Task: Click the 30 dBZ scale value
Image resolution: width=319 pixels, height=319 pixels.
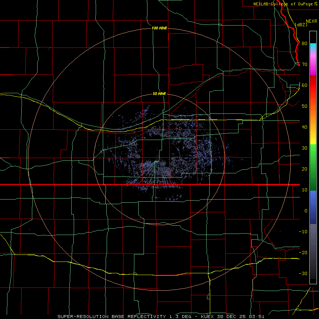Action: coord(304,148)
